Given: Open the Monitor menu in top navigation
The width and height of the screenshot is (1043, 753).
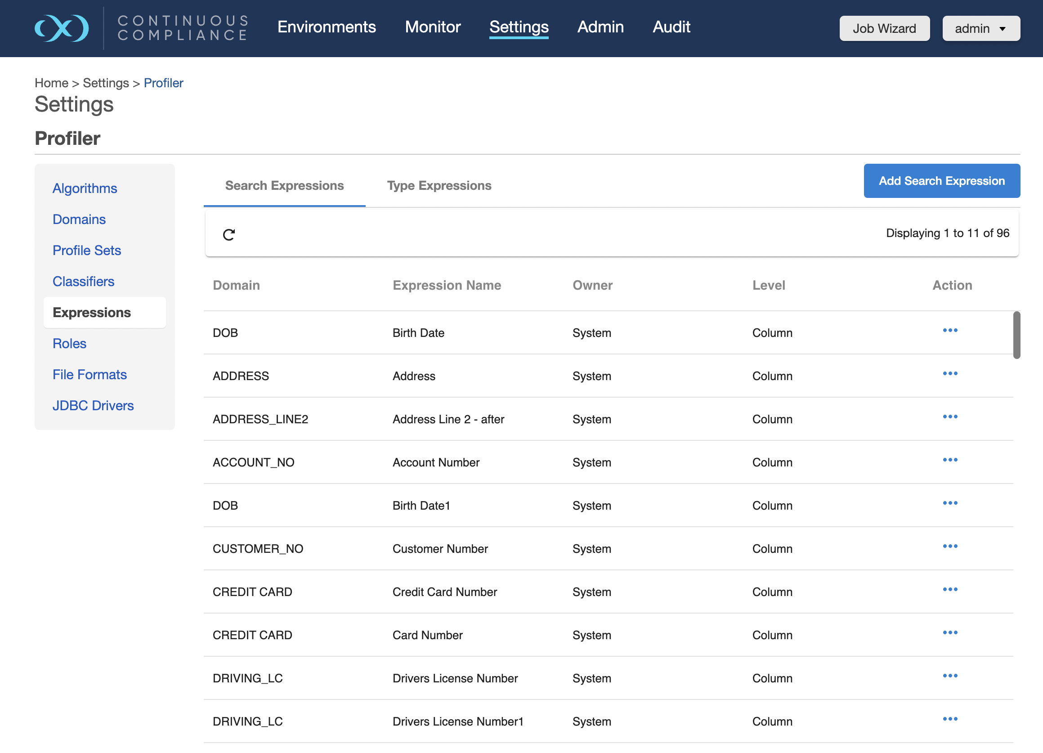Looking at the screenshot, I should pyautogui.click(x=432, y=27).
